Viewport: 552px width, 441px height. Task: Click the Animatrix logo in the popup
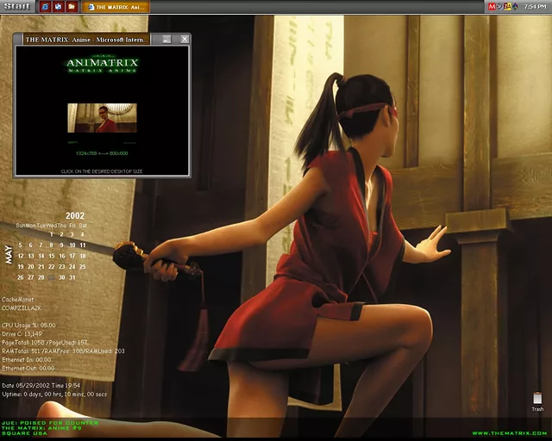[102, 65]
